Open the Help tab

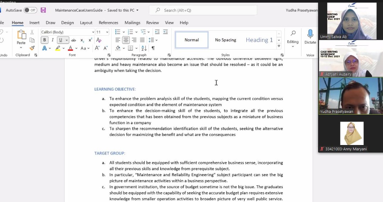click(x=184, y=23)
